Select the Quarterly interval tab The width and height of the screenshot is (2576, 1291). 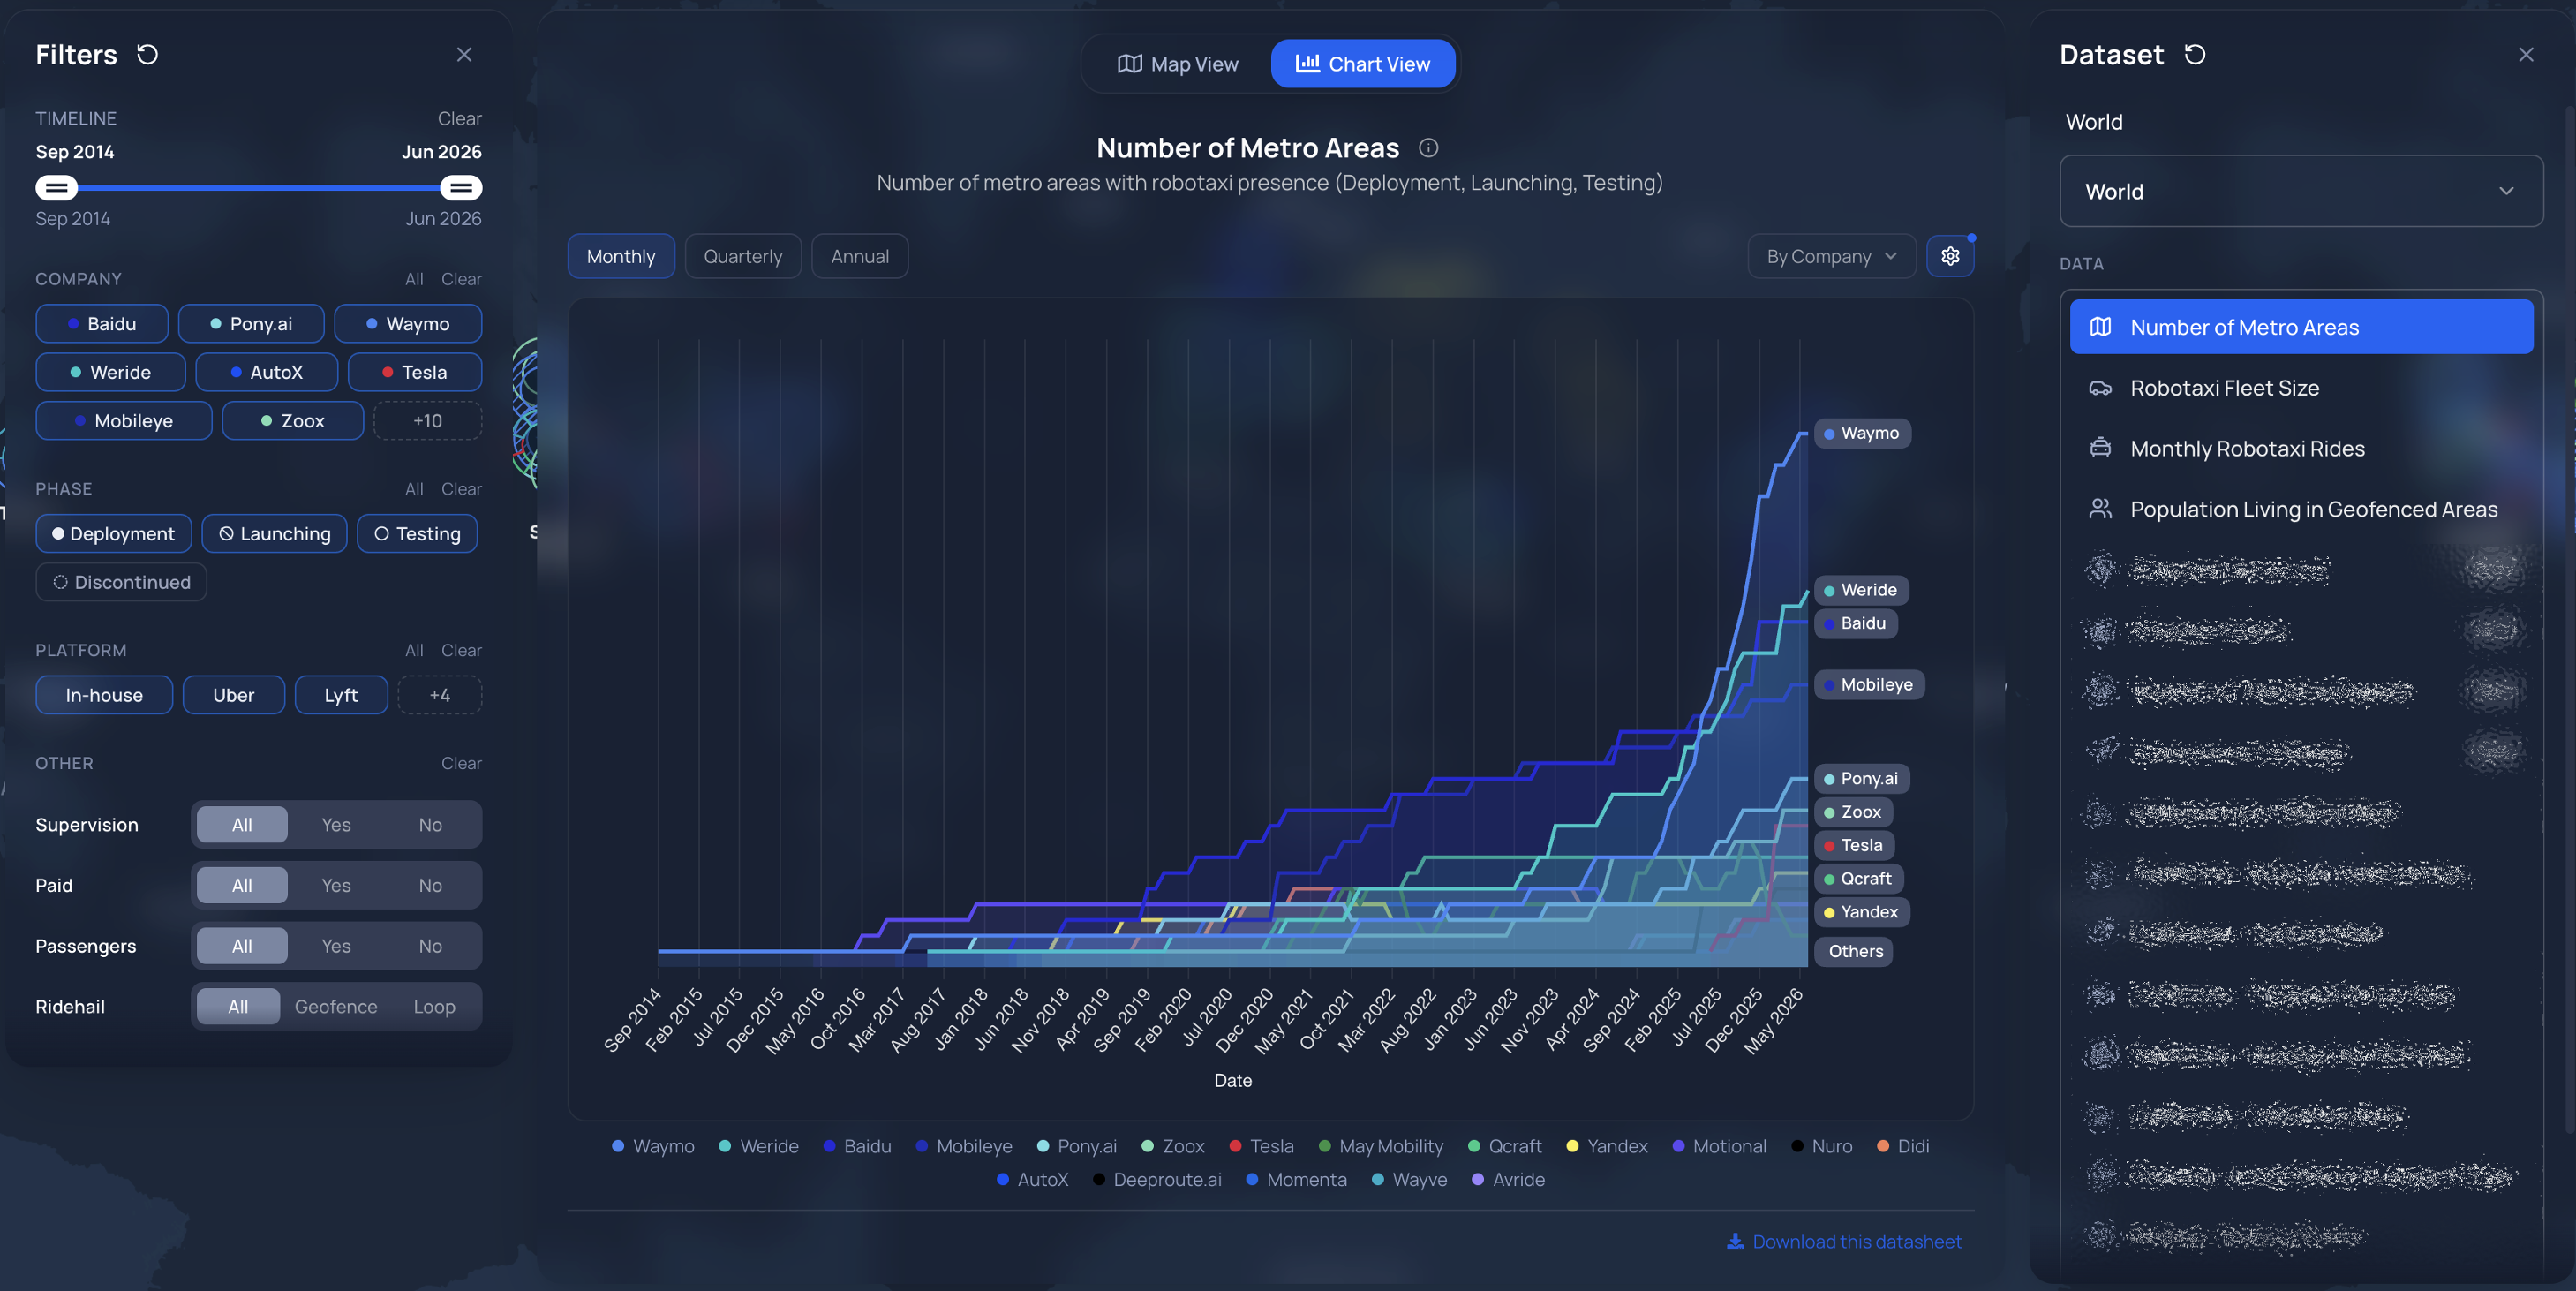pyautogui.click(x=743, y=256)
